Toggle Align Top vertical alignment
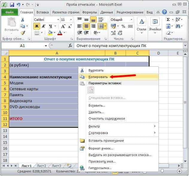 pos(80,20)
